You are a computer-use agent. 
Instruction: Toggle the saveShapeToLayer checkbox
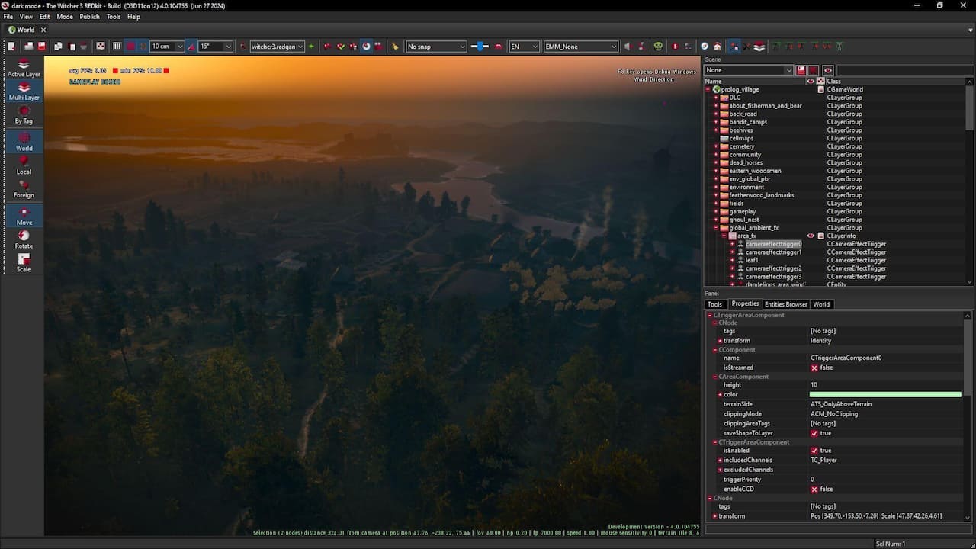coord(814,433)
